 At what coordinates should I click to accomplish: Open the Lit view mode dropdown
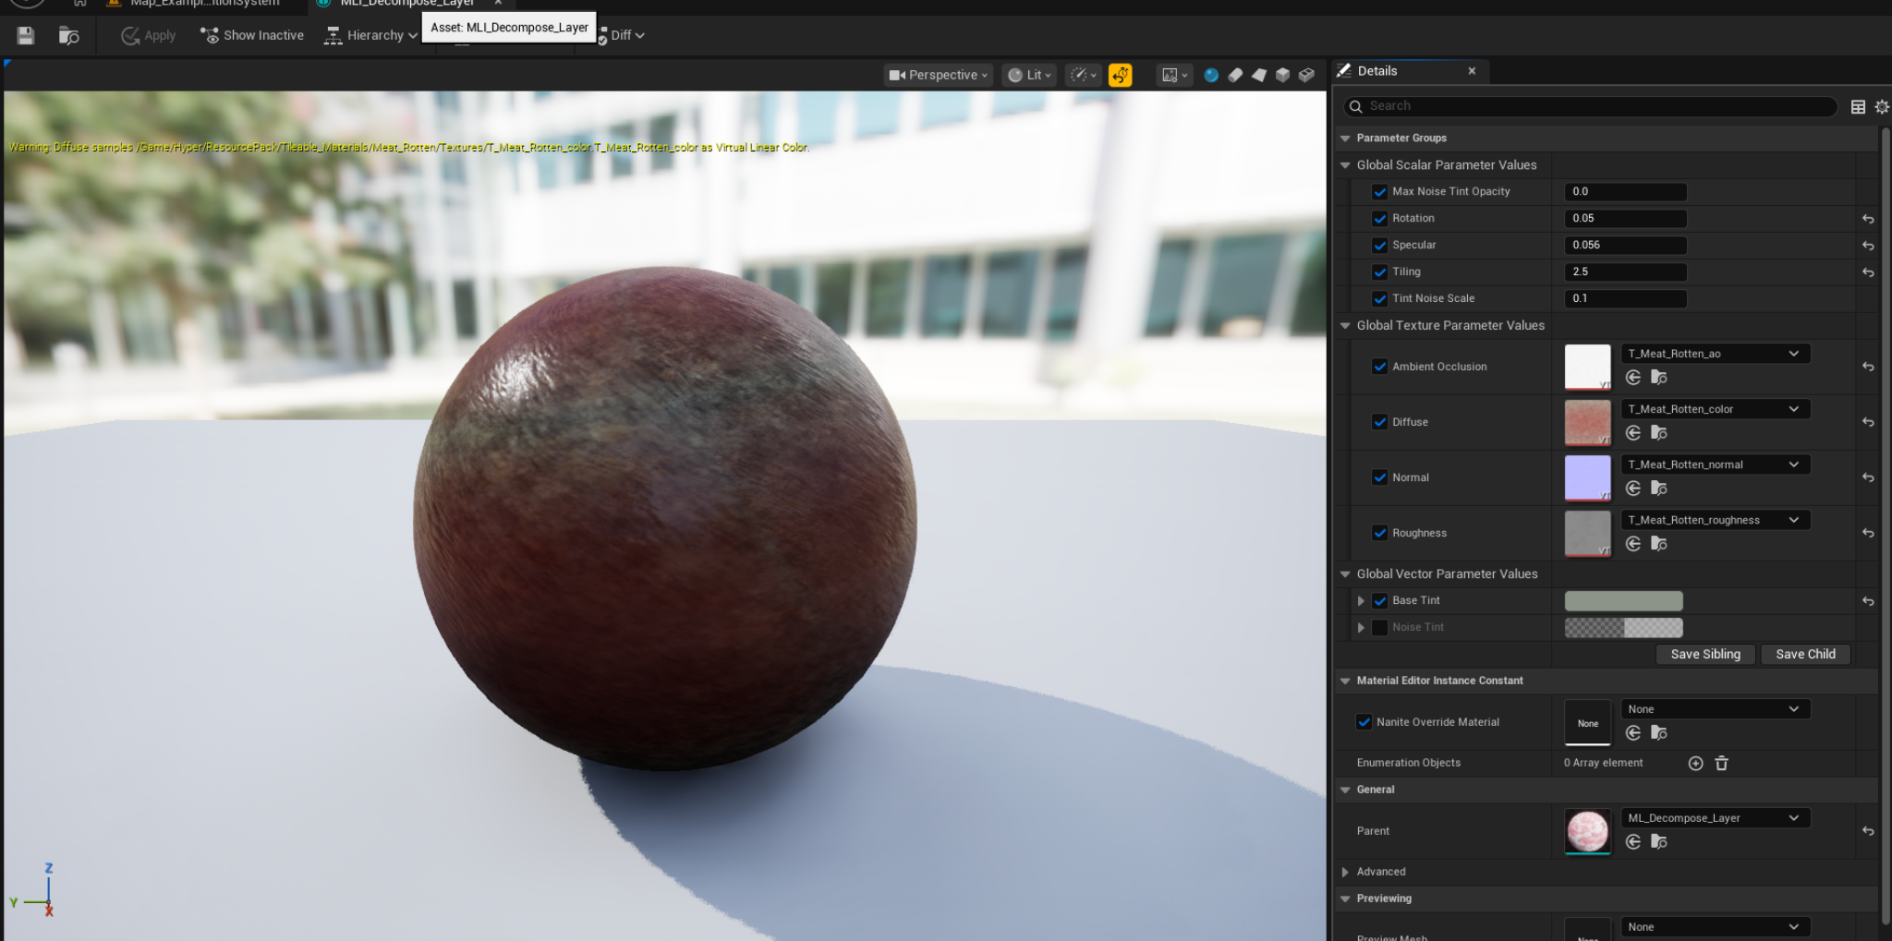(x=1028, y=75)
